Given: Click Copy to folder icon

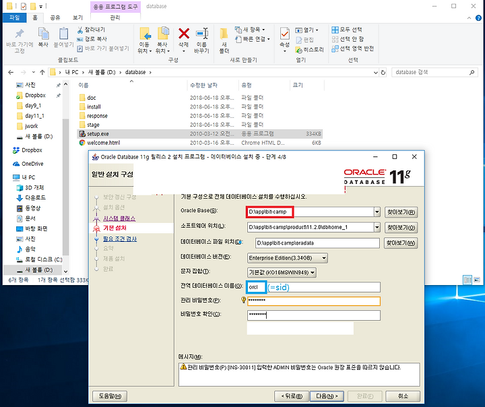Looking at the screenshot, I should point(163,34).
